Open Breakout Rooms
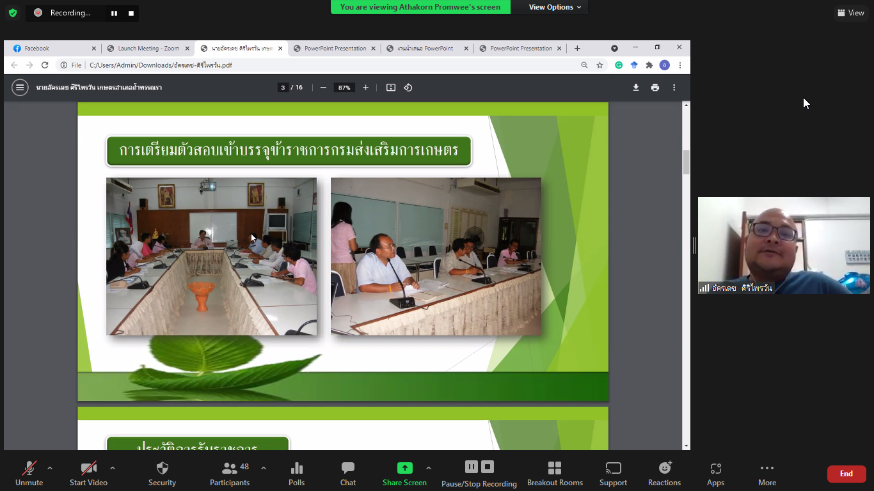874x491 pixels. 555,473
